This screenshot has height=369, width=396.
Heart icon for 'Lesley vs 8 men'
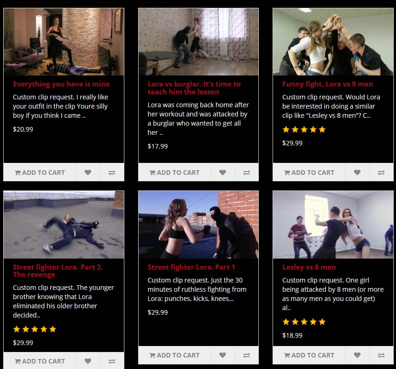(x=357, y=355)
